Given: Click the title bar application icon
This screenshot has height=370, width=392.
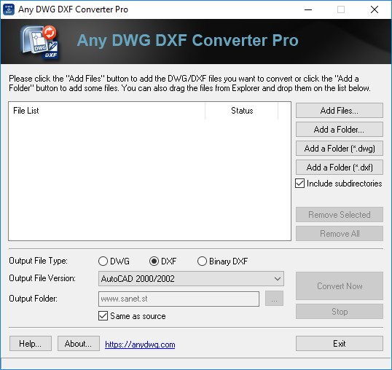Looking at the screenshot, I should click(x=9, y=9).
